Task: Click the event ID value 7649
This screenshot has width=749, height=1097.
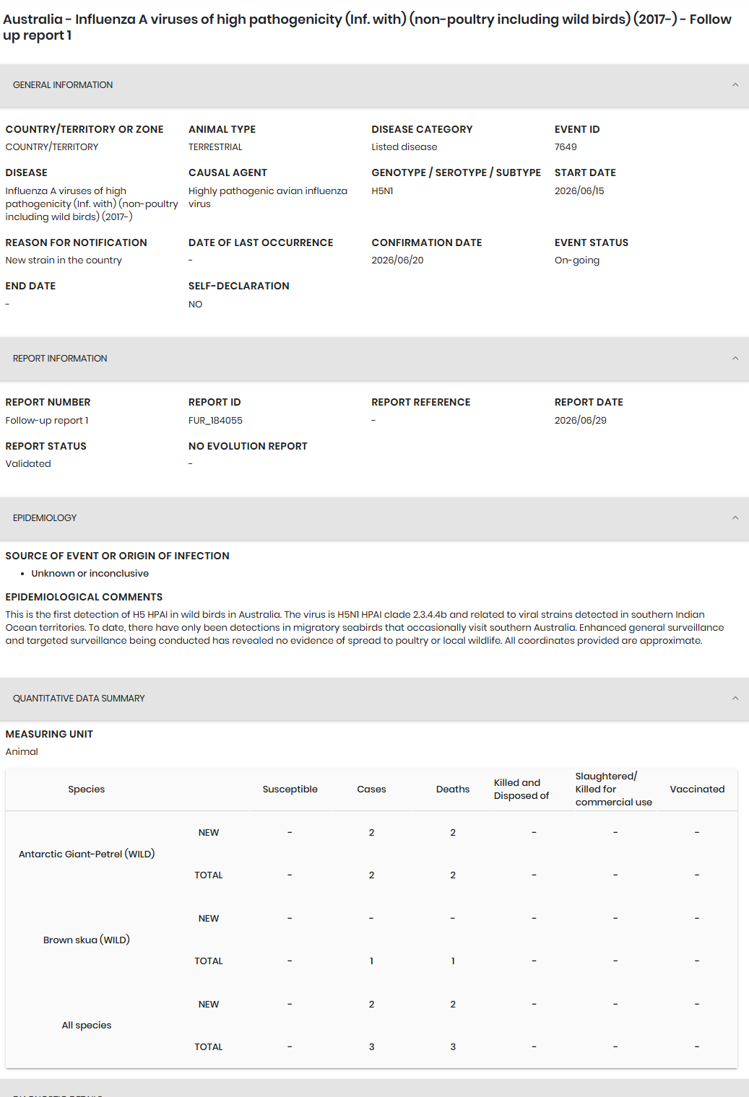Action: pyautogui.click(x=566, y=147)
